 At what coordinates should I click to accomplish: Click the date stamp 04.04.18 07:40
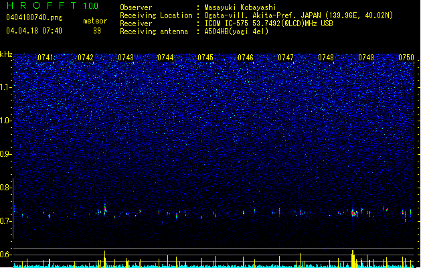34,31
